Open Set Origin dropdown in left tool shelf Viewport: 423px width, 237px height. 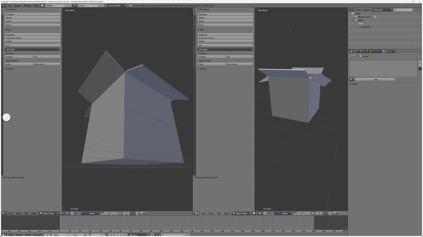coord(32,50)
